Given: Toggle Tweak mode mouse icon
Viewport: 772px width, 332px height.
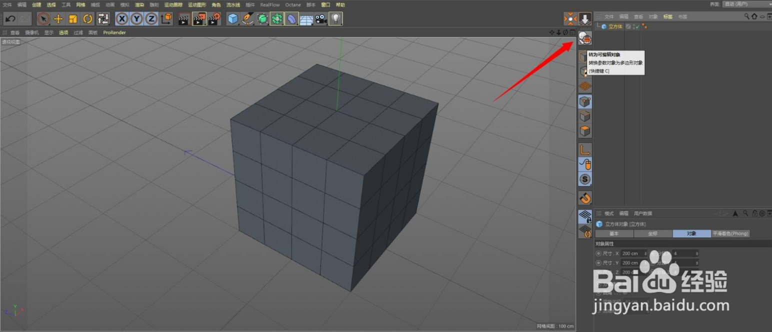Looking at the screenshot, I should (585, 164).
